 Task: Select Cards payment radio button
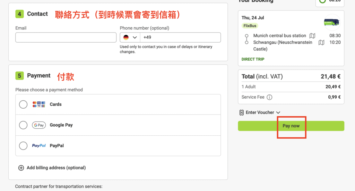[x=23, y=104]
